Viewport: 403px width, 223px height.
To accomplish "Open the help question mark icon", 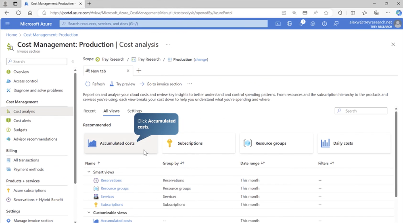I will (324, 24).
